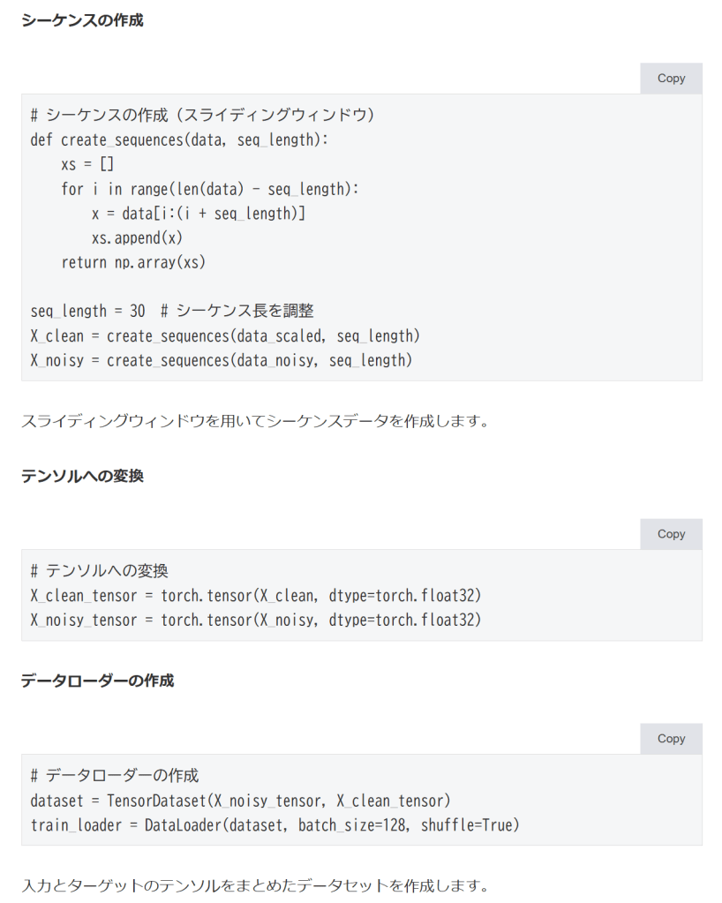Copy the DataLoader creation code block

point(671,739)
